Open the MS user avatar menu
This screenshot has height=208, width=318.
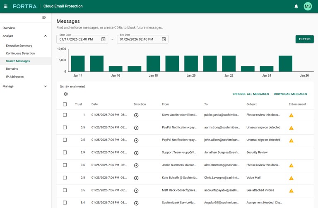click(308, 6)
